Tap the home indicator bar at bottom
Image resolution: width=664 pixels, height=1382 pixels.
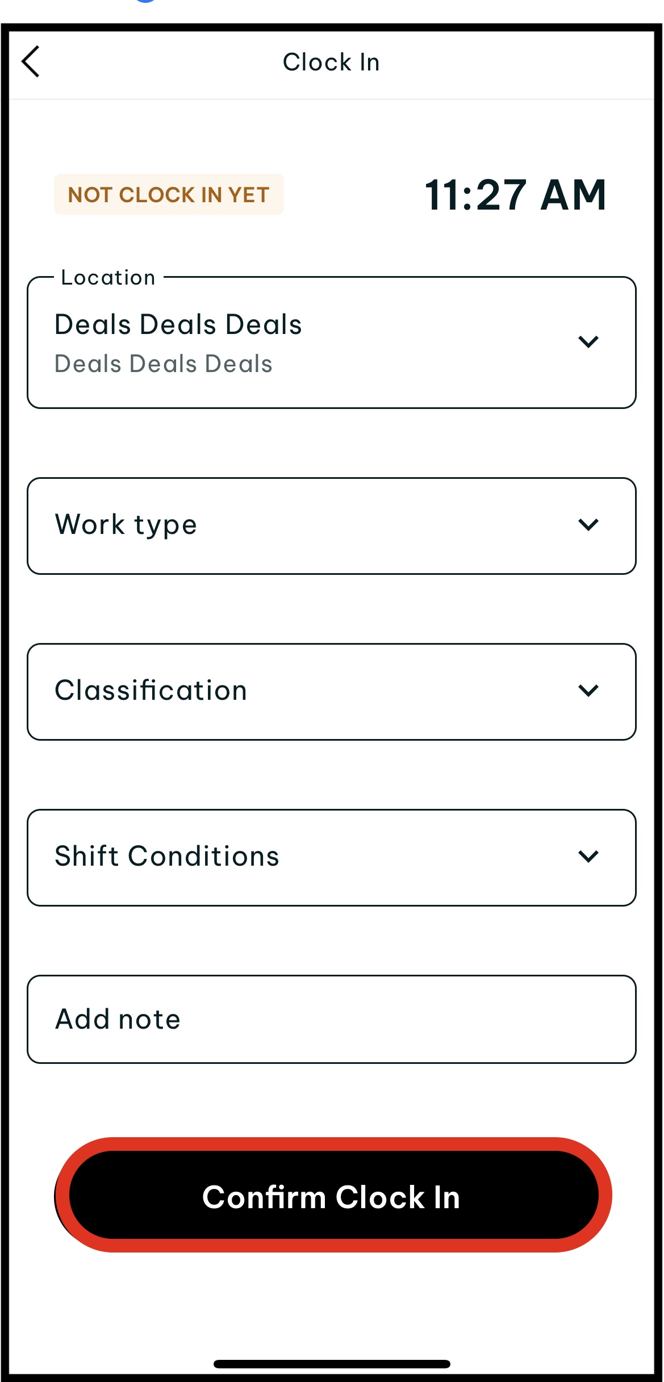[332, 1364]
